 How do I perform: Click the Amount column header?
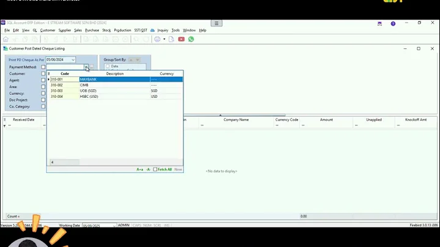326,120
